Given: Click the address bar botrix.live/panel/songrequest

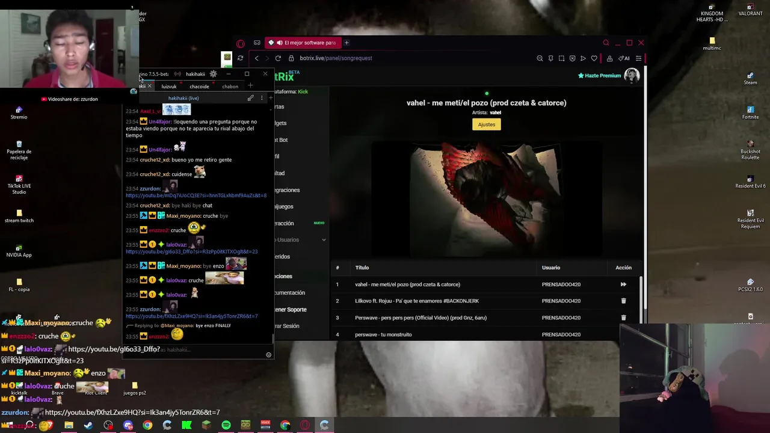Looking at the screenshot, I should [x=336, y=58].
